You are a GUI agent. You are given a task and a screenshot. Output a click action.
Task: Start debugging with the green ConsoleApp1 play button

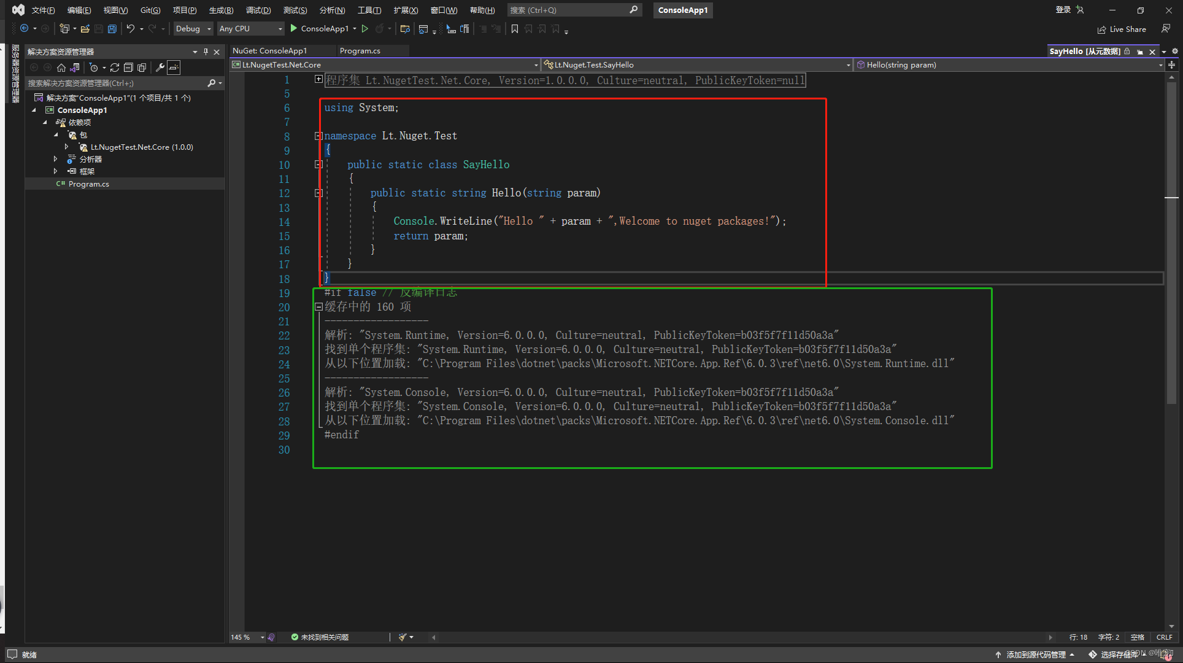294,29
